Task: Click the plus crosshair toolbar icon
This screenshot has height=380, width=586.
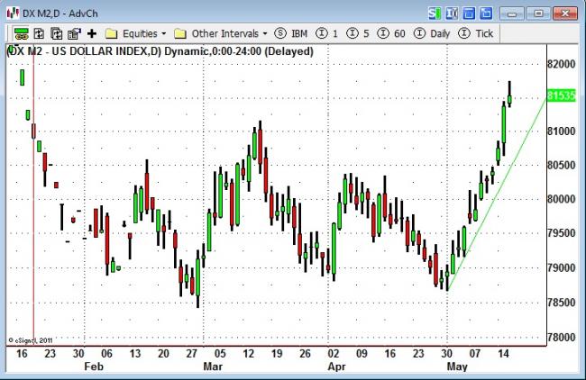Action: pos(92,33)
